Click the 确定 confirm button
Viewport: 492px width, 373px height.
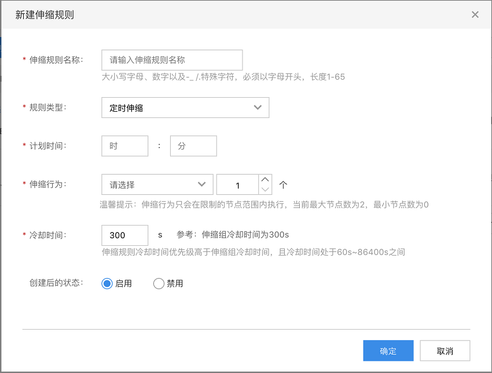tap(388, 351)
